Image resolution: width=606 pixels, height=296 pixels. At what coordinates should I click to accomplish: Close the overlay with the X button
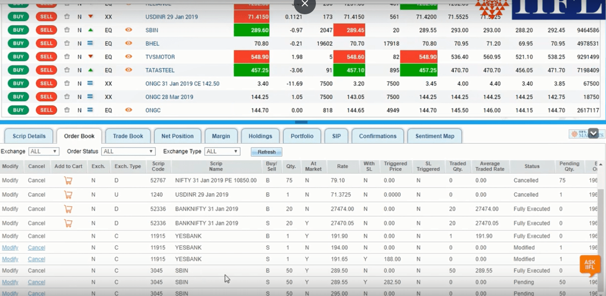[304, 4]
